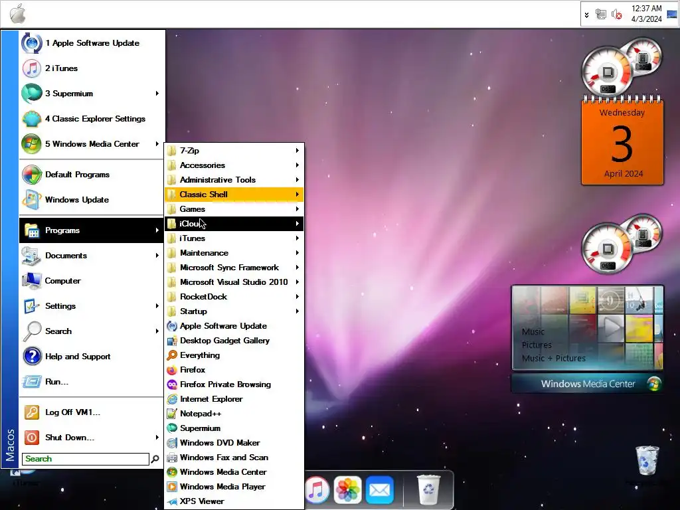The height and width of the screenshot is (510, 680).
Task: Open Search submenu
Action: tap(92, 331)
